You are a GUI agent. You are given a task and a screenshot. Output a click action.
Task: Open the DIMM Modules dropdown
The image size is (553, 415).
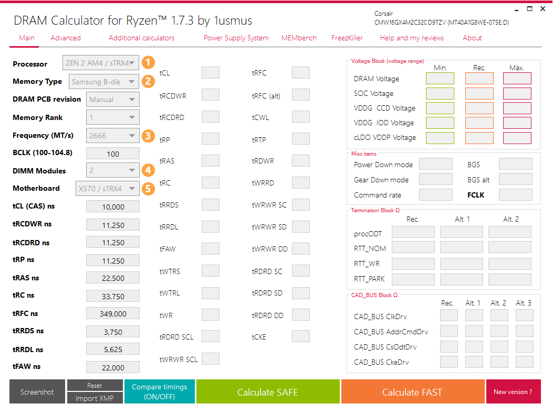click(112, 171)
